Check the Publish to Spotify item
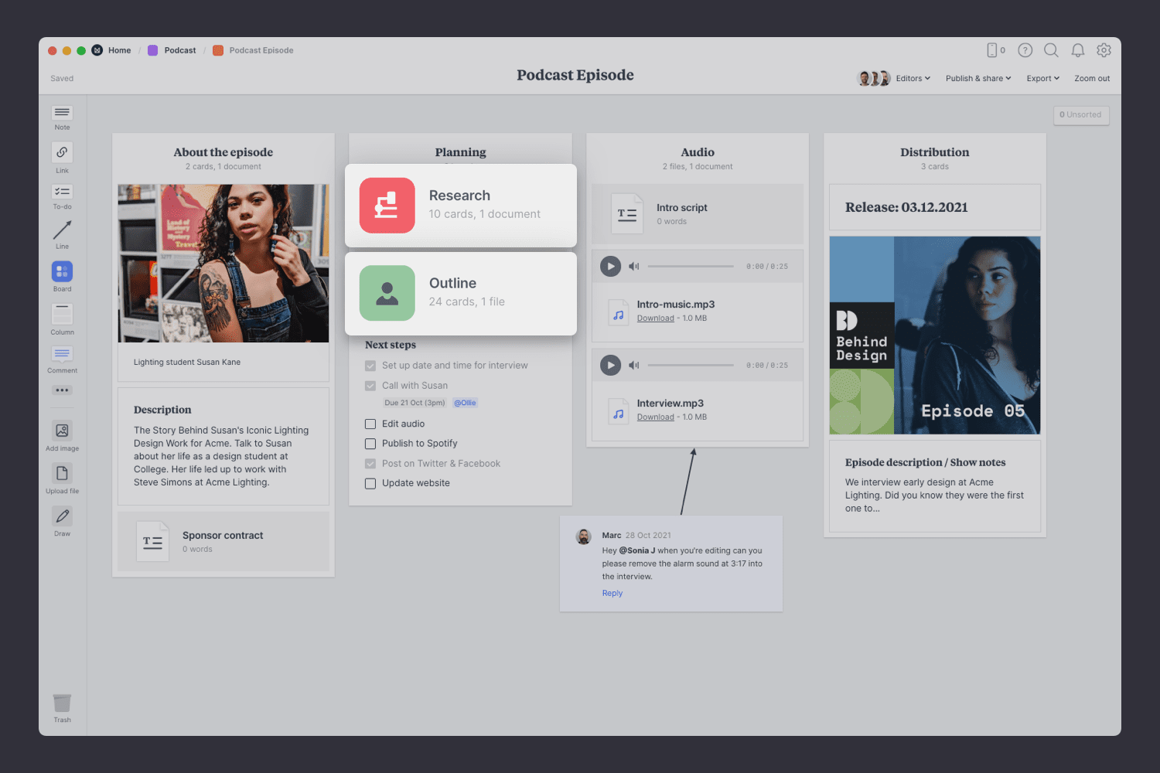The image size is (1160, 773). (x=370, y=444)
